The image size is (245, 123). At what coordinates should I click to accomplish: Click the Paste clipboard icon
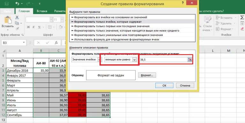8,20
